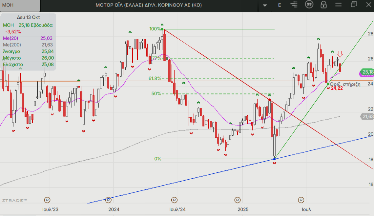The width and height of the screenshot is (374, 216).
Task: Click the dividend D marker above 2025
Action: 238,200
